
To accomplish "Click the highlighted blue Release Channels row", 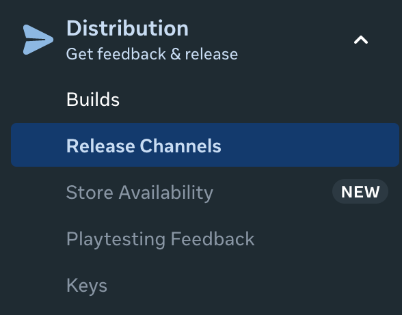I will click(205, 145).
